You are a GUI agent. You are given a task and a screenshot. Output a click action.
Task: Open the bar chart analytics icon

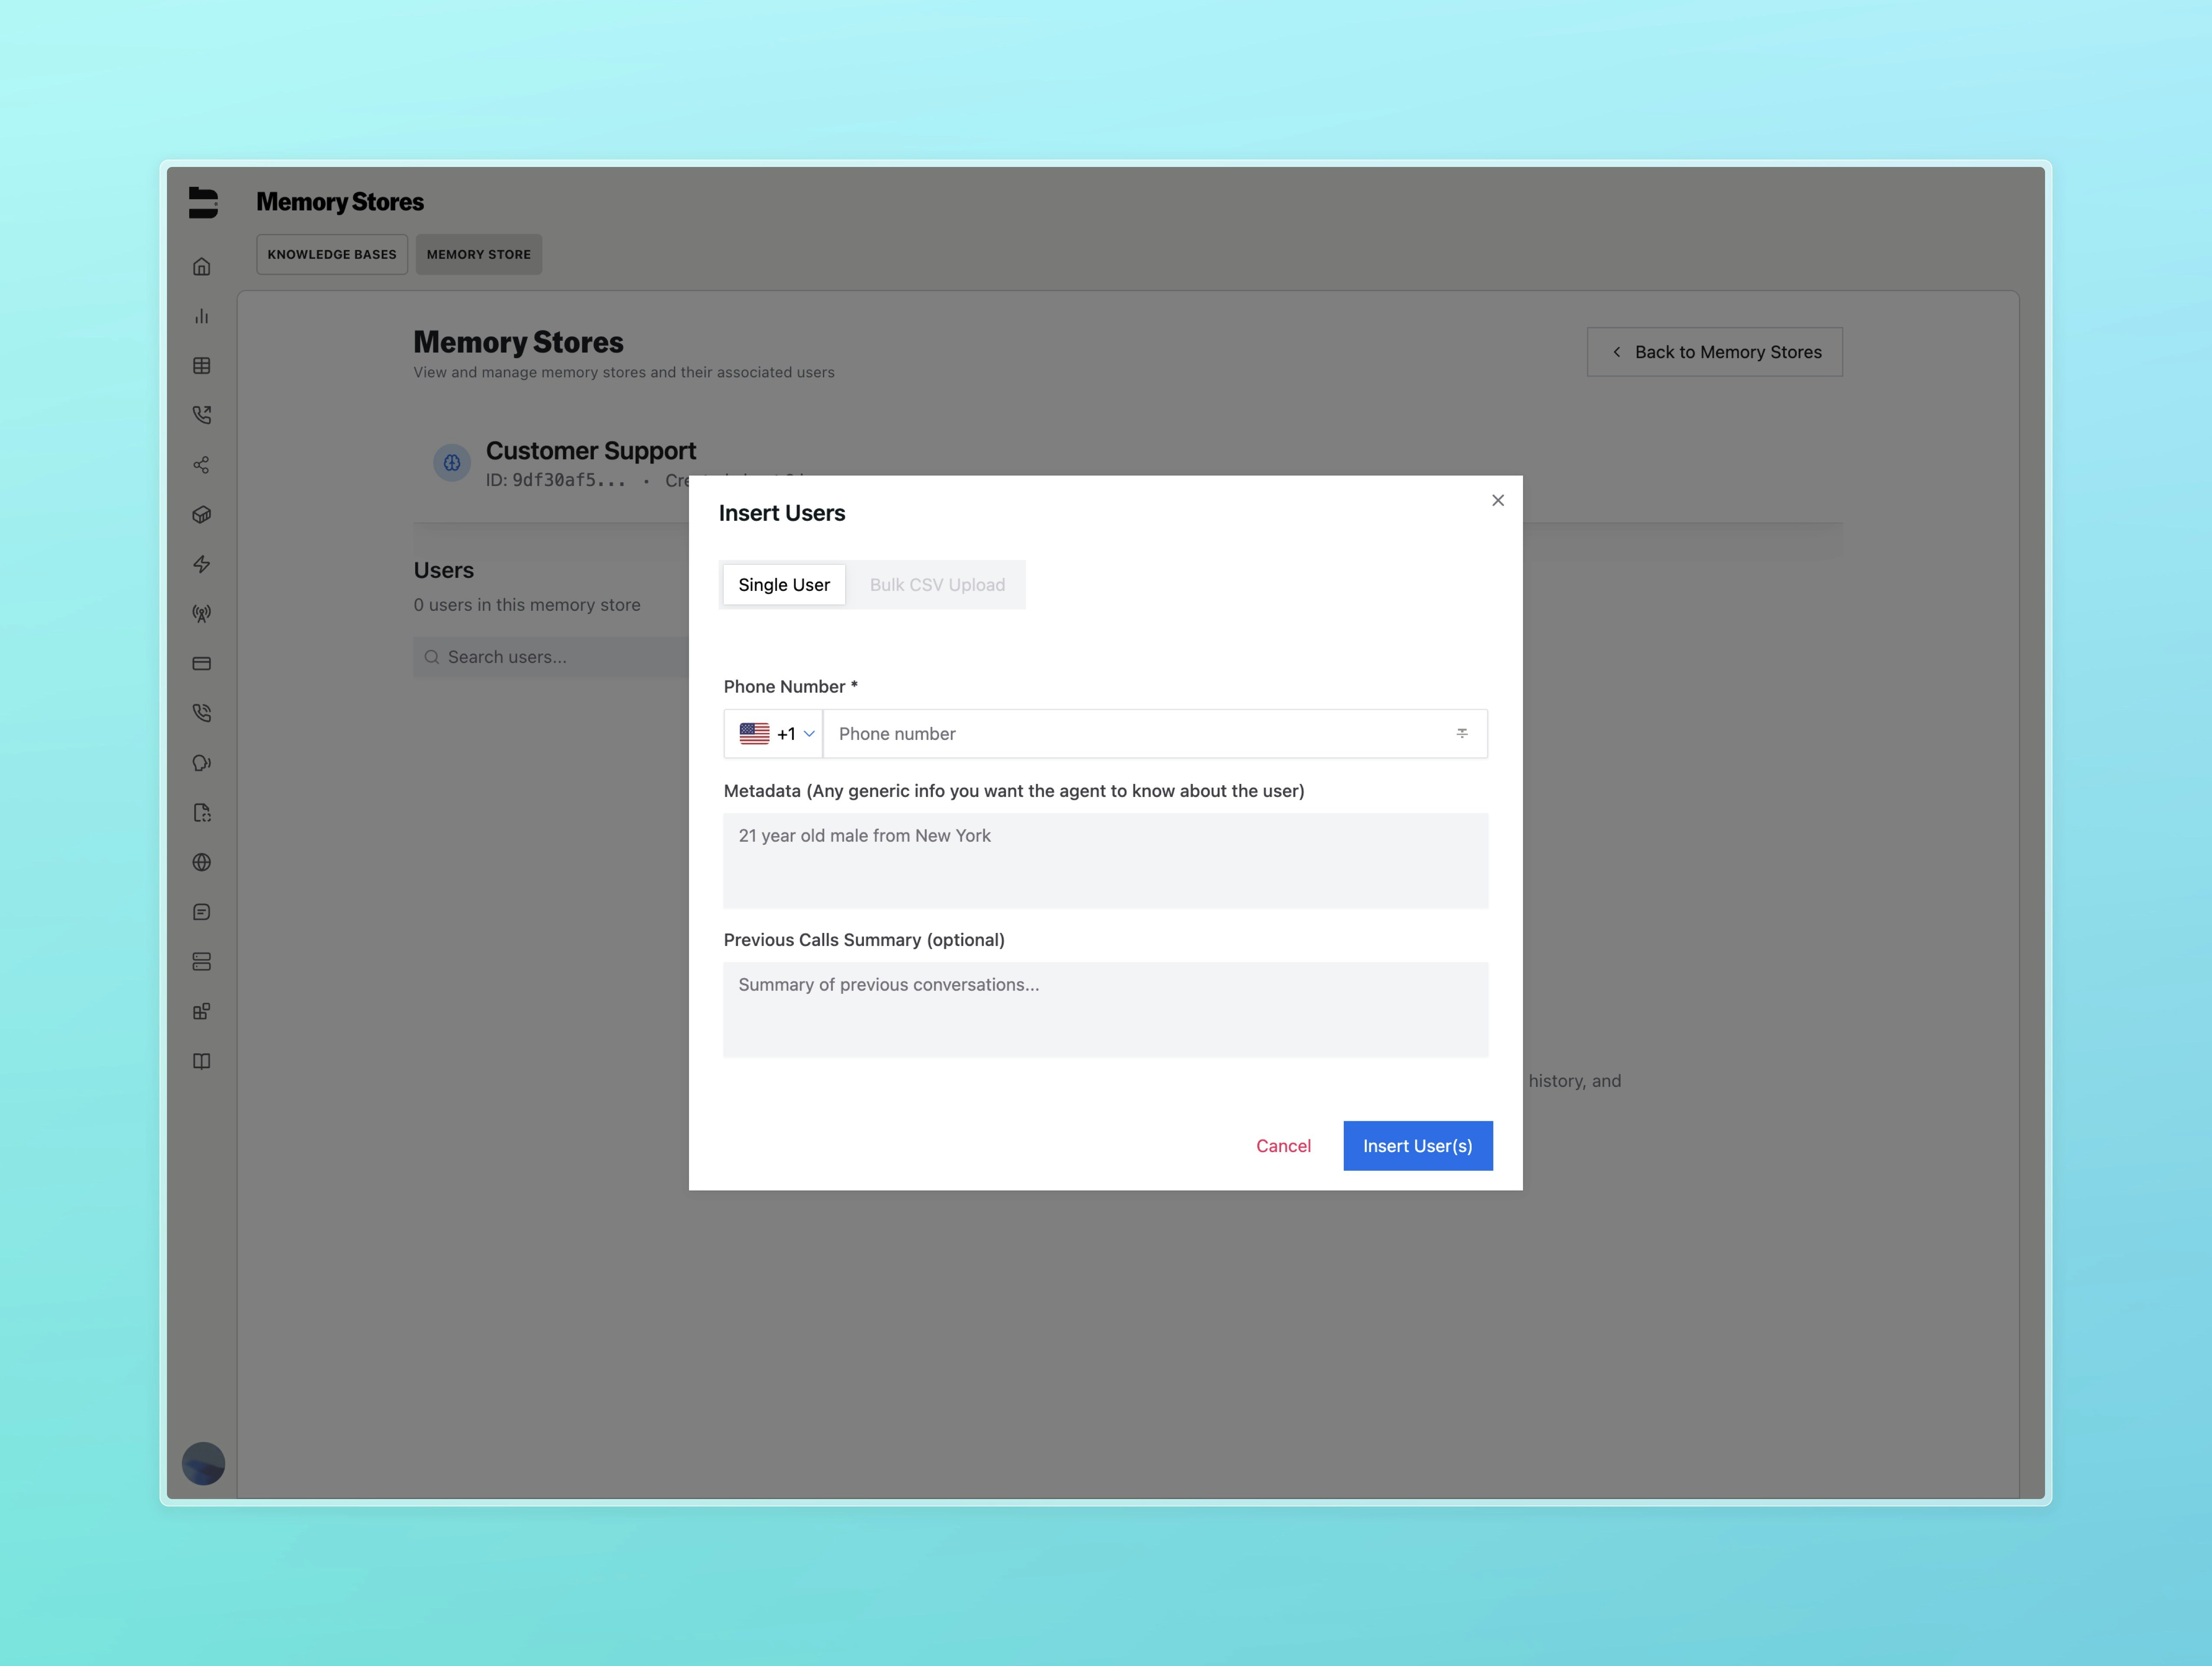pyautogui.click(x=202, y=316)
